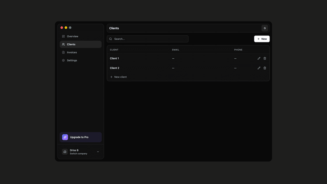The height and width of the screenshot is (184, 327).
Task: Select the Client 2 row name
Action: [114, 68]
